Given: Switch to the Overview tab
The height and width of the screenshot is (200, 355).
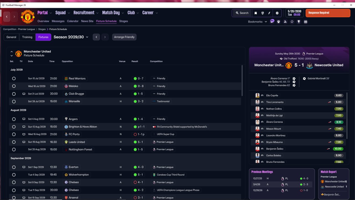Looking at the screenshot, I should tap(43, 21).
